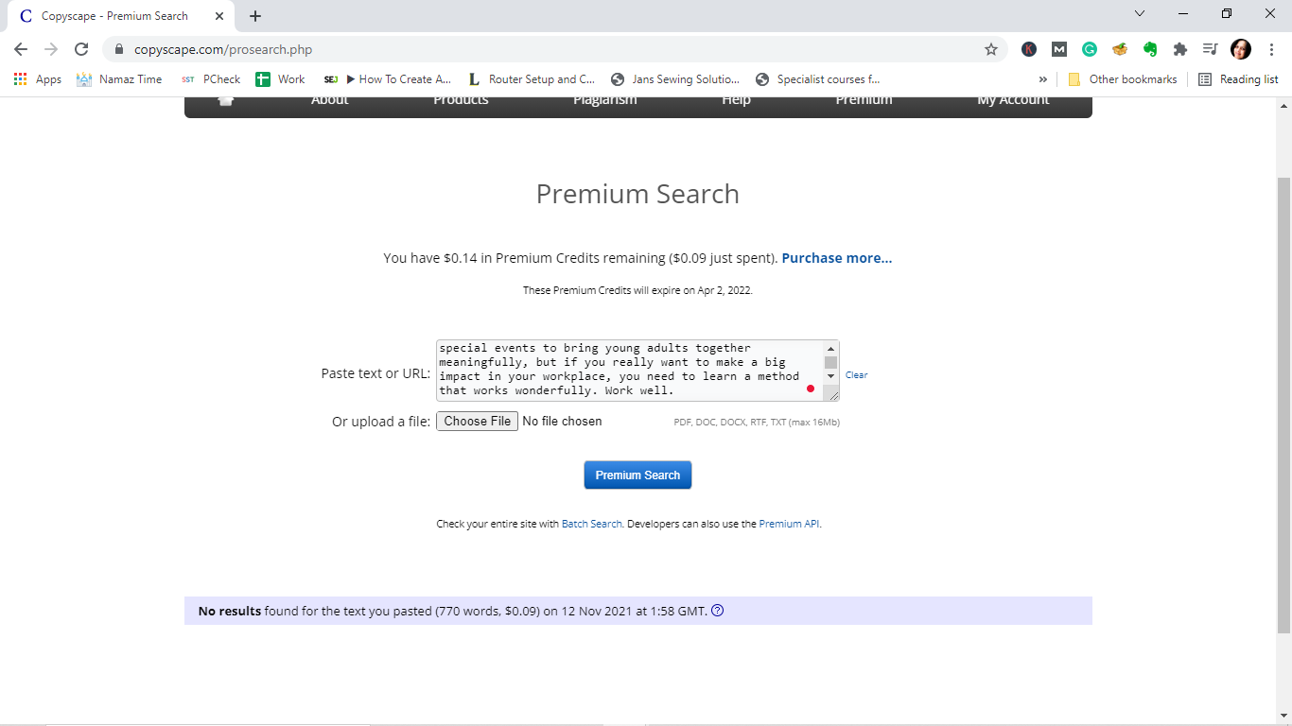The width and height of the screenshot is (1292, 726).
Task: Open the Other bookmarks folder
Action: pyautogui.click(x=1123, y=79)
